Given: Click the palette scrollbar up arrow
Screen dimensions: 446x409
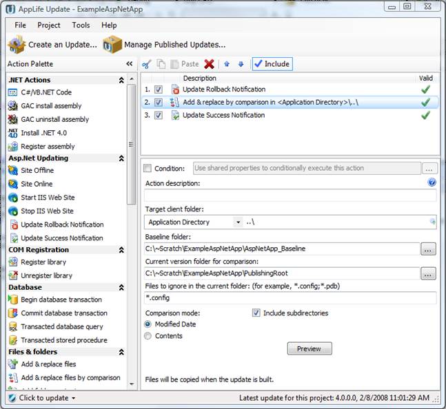Looking at the screenshot, I should pyautogui.click(x=132, y=78).
